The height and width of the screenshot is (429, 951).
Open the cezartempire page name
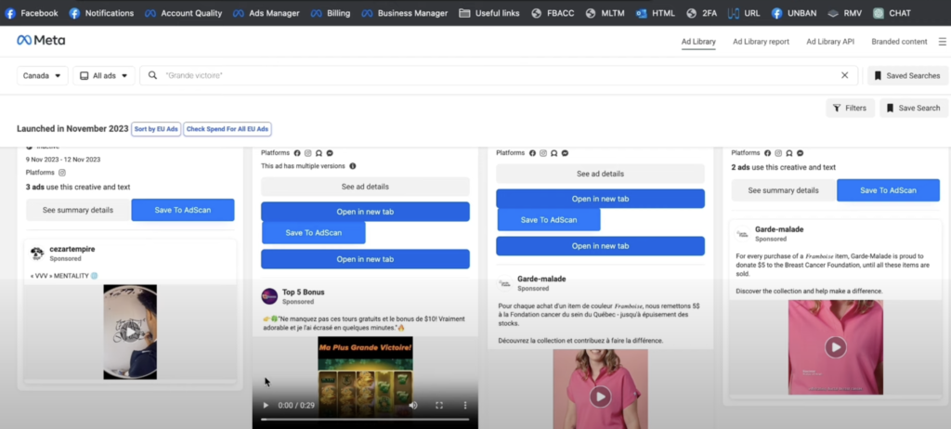(72, 249)
